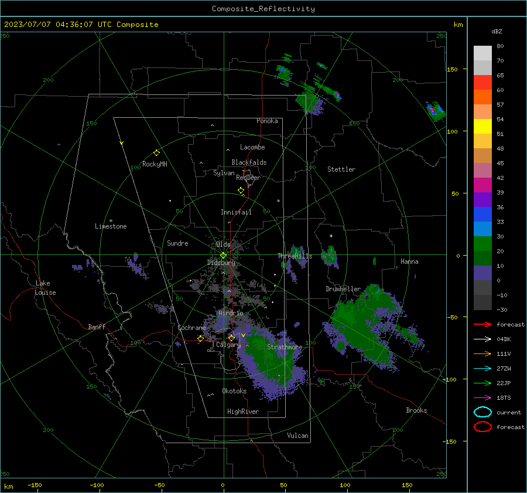This screenshot has height=493, width=527.
Task: Click the green 22JP arrow icon
Action: pyautogui.click(x=482, y=383)
